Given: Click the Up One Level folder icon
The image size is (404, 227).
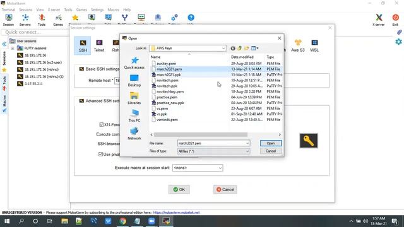Looking at the screenshot, I should point(240,48).
